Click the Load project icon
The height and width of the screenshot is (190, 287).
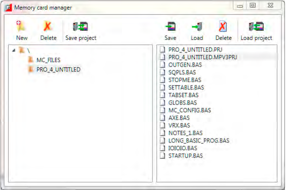click(x=256, y=26)
